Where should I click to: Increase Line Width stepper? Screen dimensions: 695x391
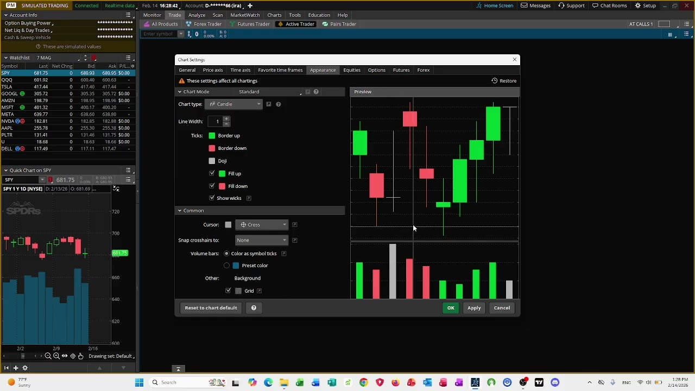[226, 119]
